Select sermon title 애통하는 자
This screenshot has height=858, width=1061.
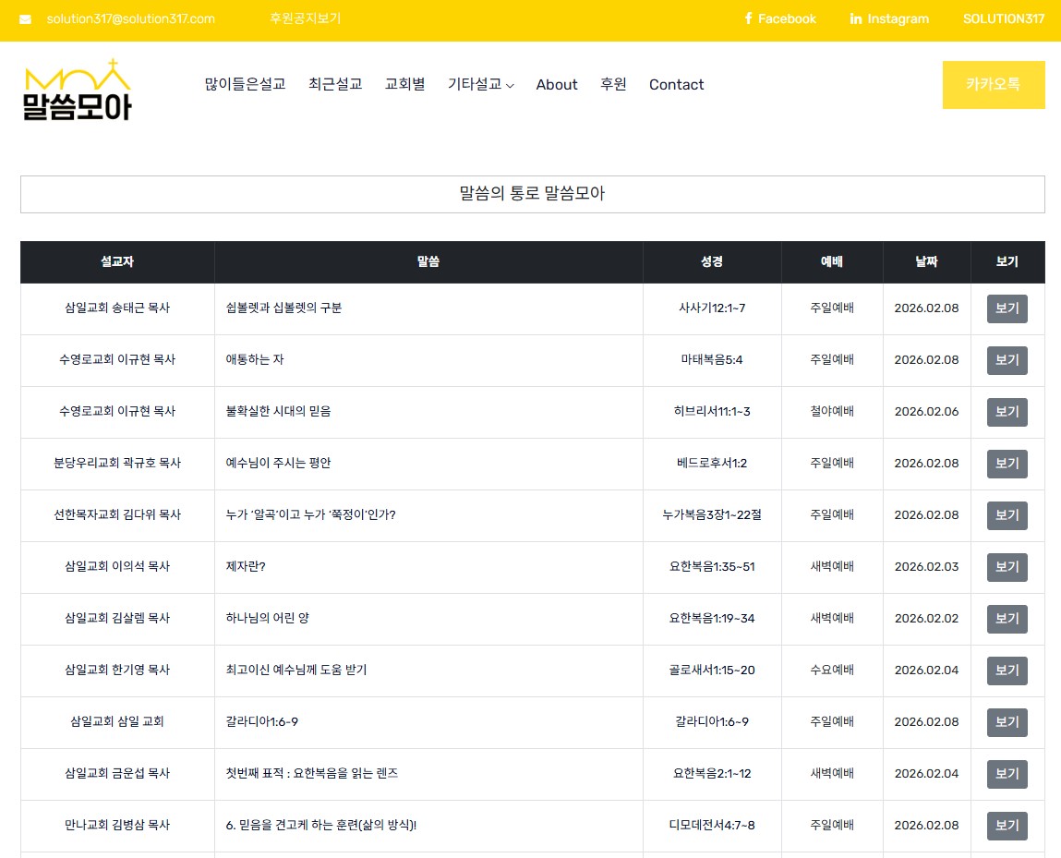pos(255,359)
